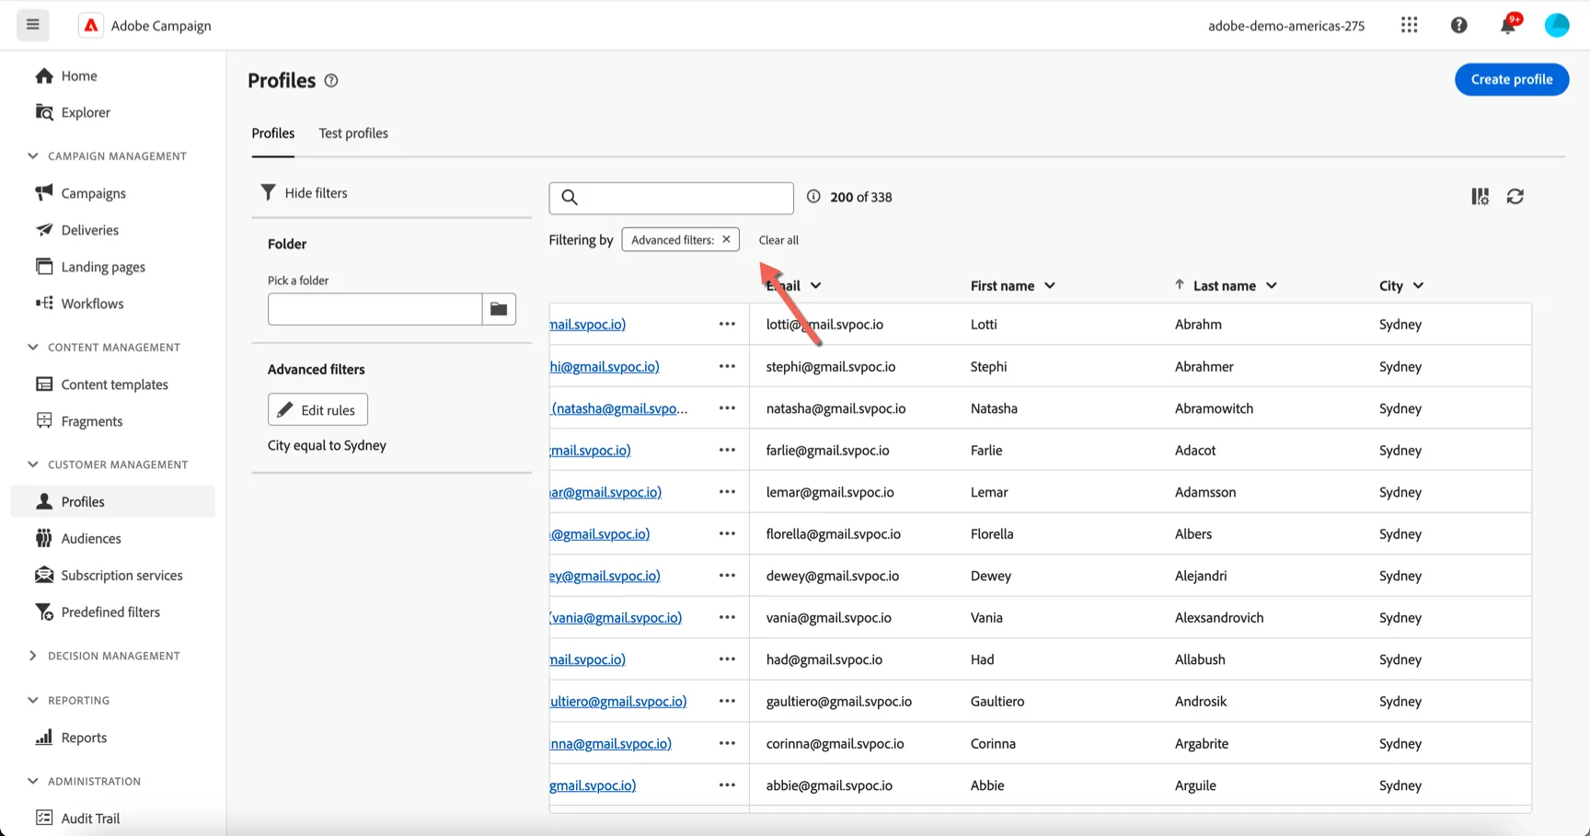Open the column configuration icon
This screenshot has width=1590, height=836.
pyautogui.click(x=1480, y=196)
